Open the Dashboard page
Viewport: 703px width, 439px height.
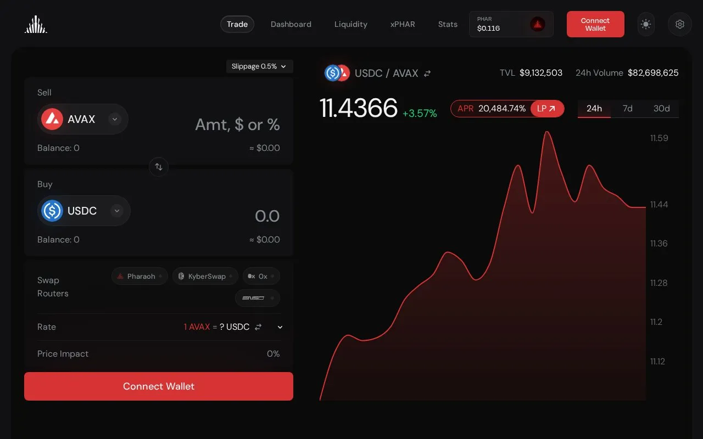point(291,24)
